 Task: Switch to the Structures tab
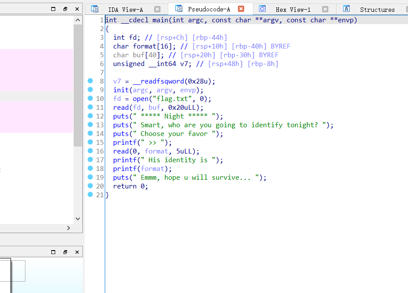click(377, 10)
